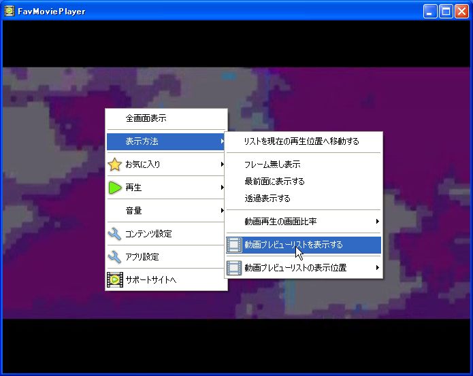
Task: Expand submenu arrow next to 再生
Action: [223, 188]
